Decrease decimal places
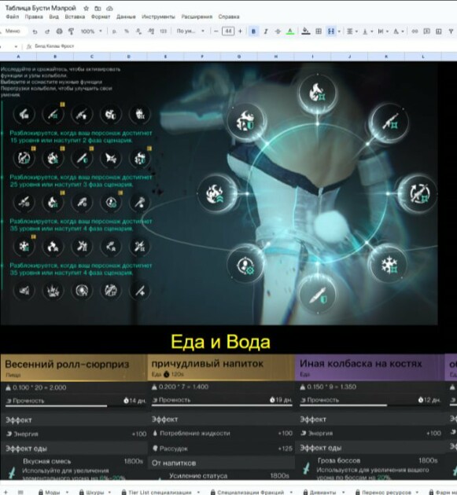457x495 pixels. pos(138,31)
